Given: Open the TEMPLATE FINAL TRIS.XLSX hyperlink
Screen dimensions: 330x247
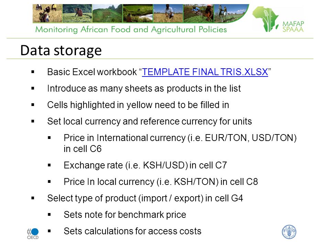Looking at the screenshot, I should coord(205,72).
